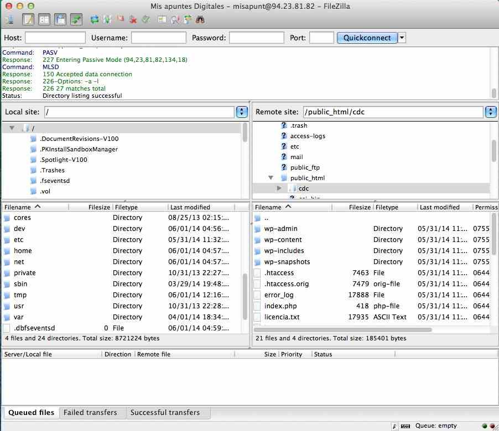Open the Quickconnect history dropdown arrow
499x431 pixels.
402,38
